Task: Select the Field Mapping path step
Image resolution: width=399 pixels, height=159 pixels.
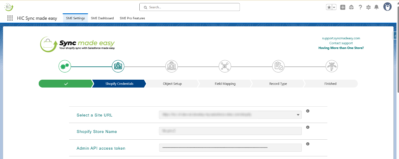Action: [225, 84]
